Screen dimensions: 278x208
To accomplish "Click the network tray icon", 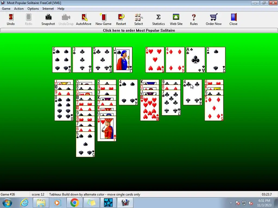I will coord(244,203).
